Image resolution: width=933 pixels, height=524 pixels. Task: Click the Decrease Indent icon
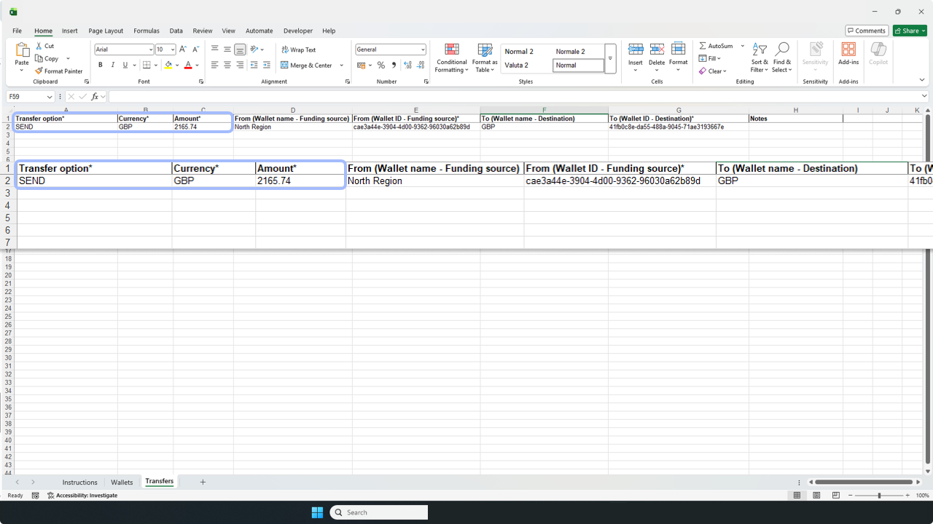point(254,65)
